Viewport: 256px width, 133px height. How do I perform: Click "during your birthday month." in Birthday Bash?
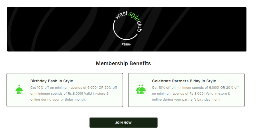(64, 100)
